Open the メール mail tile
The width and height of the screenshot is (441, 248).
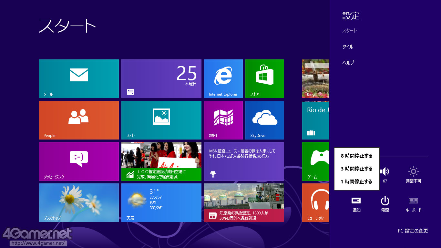pos(79,79)
